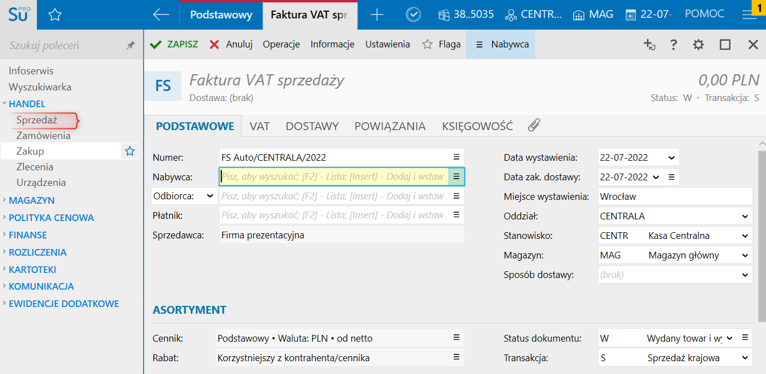Pin the command search panel

(130, 45)
